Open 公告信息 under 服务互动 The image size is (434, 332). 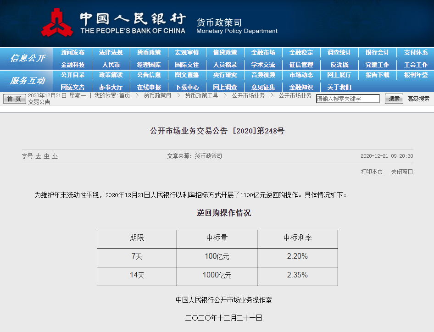(x=149, y=75)
